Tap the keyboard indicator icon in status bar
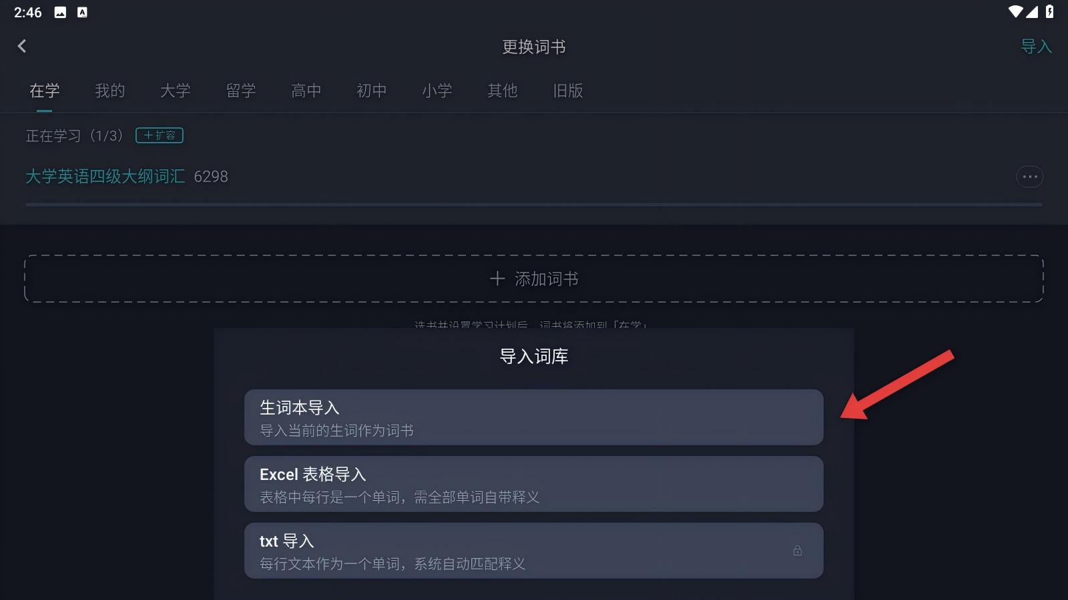The image size is (1068, 600). pos(82,12)
